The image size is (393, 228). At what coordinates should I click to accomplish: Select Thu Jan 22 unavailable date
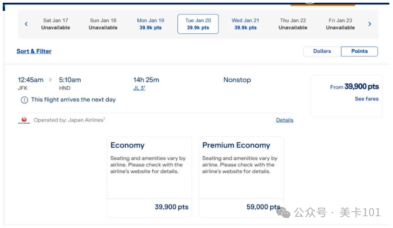coord(293,24)
